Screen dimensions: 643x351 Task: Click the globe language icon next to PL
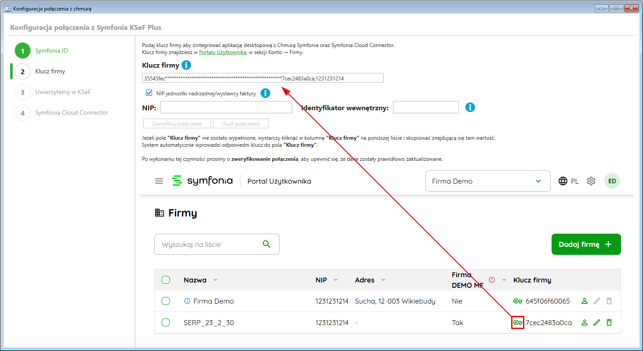[563, 181]
